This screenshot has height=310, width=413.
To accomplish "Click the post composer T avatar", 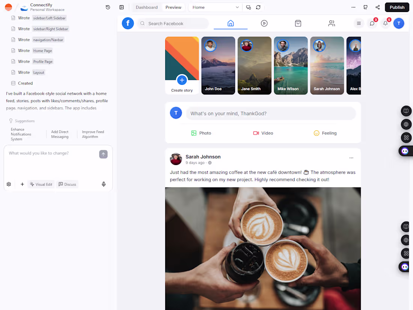I will [x=176, y=113].
